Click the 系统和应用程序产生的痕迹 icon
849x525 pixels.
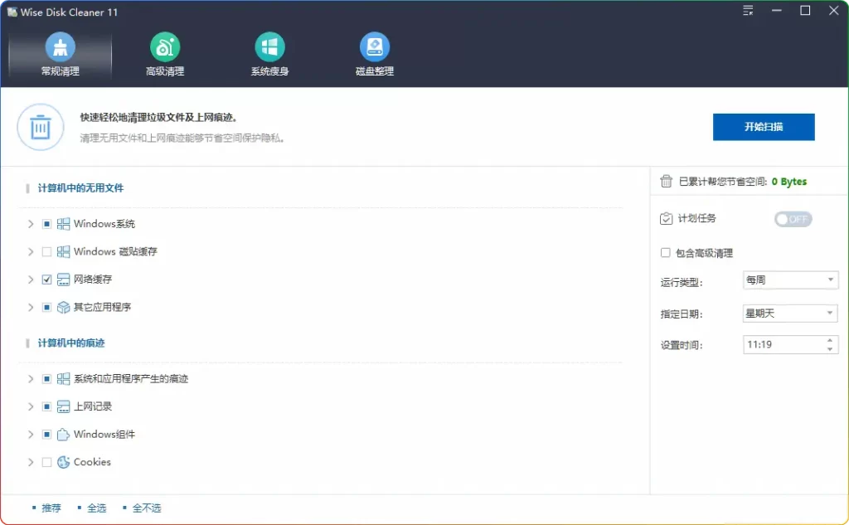point(63,379)
